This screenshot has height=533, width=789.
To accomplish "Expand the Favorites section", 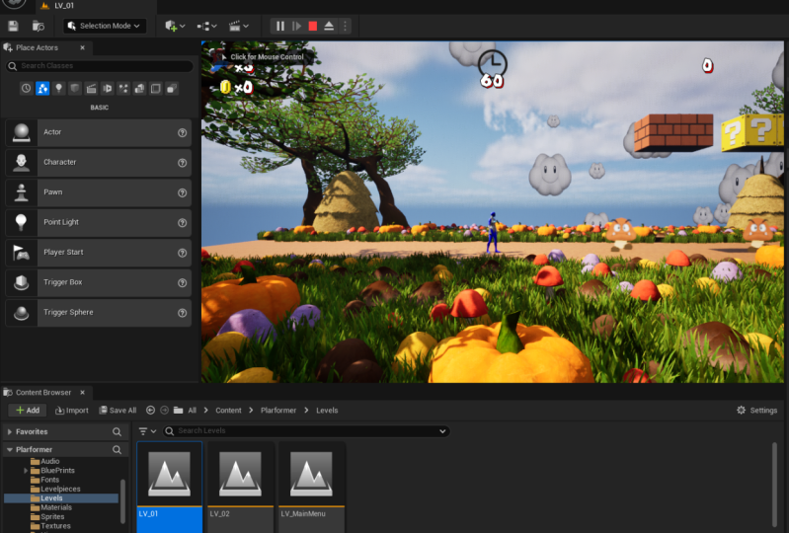I will (x=10, y=431).
